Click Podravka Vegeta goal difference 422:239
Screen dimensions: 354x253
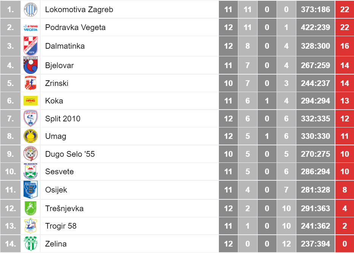(315, 27)
